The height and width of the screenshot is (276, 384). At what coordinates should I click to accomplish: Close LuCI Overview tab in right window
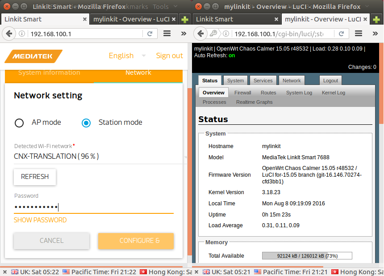pyautogui.click(x=365, y=19)
